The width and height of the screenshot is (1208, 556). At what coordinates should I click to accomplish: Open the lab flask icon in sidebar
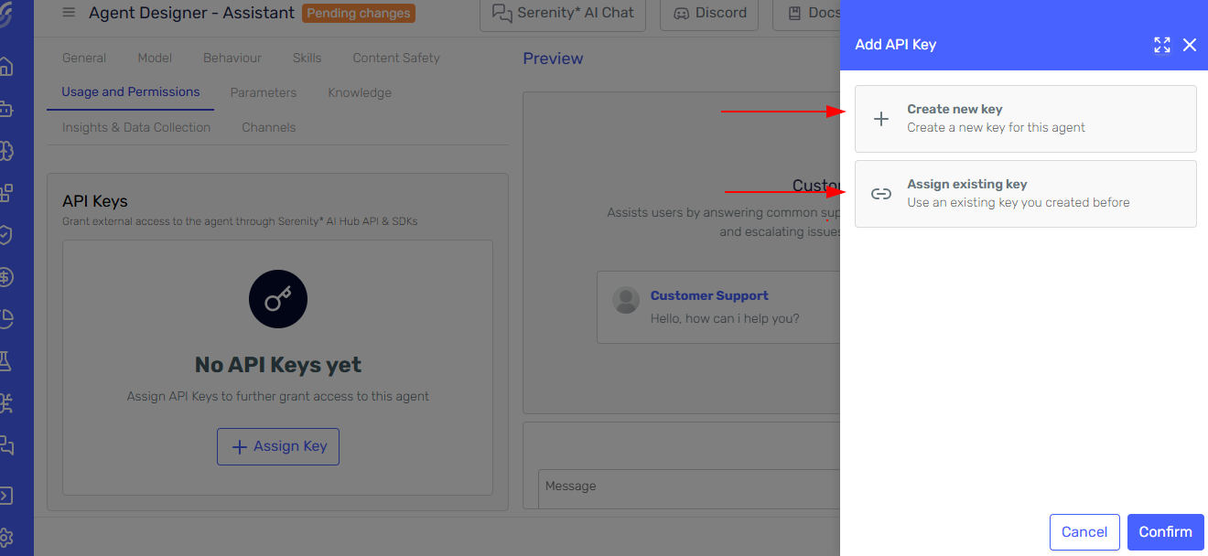[x=6, y=361]
